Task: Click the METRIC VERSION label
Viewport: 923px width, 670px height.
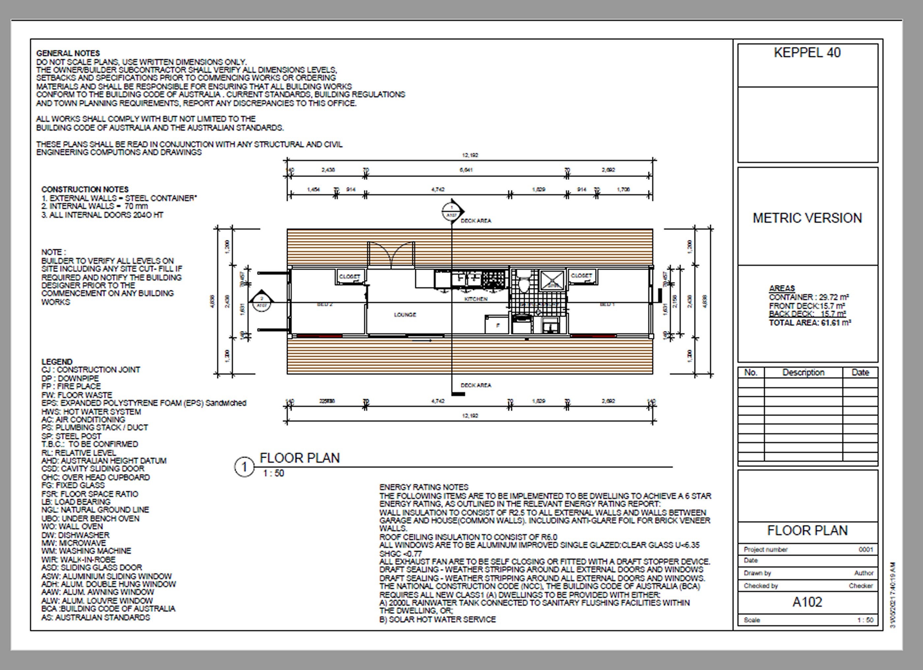Action: [x=807, y=218]
